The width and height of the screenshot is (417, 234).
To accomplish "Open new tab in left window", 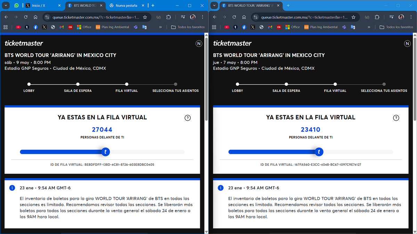I will click(x=153, y=6).
